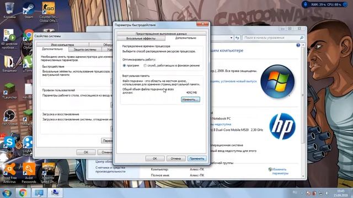This screenshot has height=198, width=353.
Task: Launch Avast Free Antivirus shortcut
Action: point(9,173)
